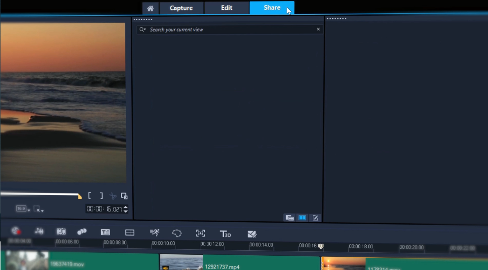Open the Motion Tracking tool

click(x=200, y=233)
